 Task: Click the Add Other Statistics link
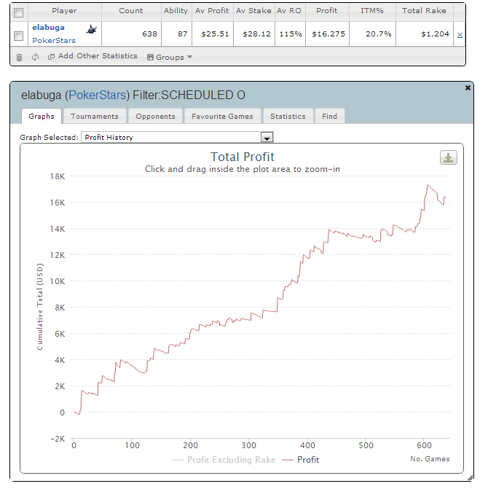(x=92, y=56)
